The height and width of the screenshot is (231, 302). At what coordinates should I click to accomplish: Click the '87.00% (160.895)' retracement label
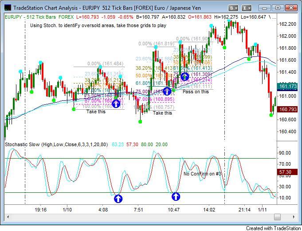[155, 99]
